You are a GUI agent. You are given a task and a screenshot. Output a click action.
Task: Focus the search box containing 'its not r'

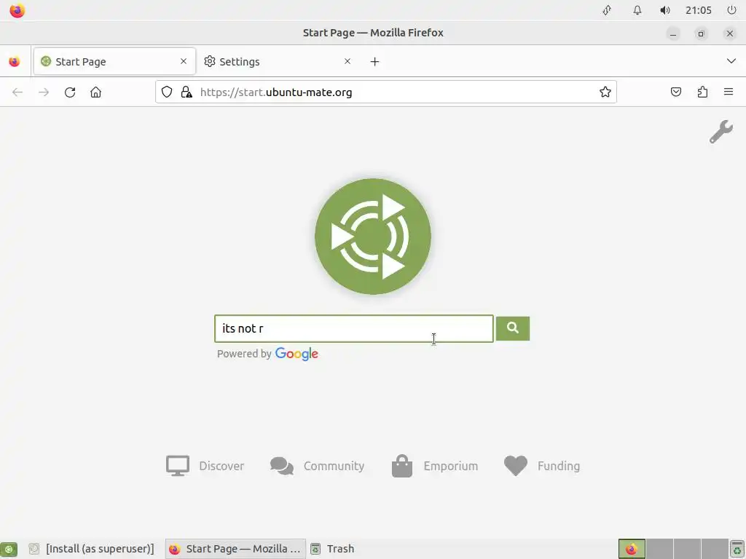[x=354, y=328]
